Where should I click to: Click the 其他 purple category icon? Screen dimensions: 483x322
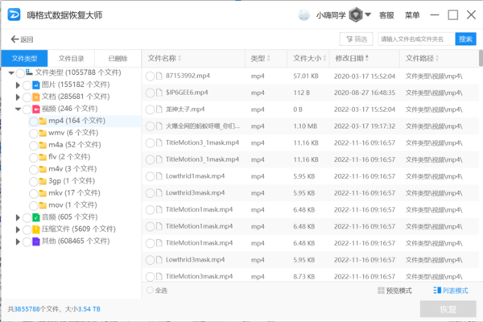(x=36, y=242)
